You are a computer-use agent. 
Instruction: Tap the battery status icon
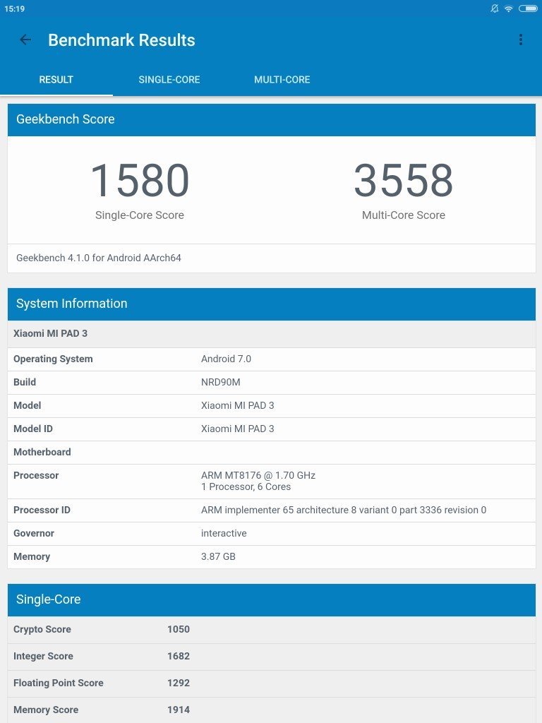tap(528, 8)
